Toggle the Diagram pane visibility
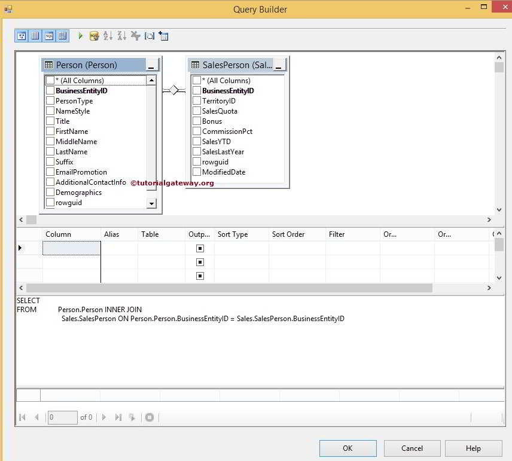The image size is (512, 461). [x=22, y=35]
